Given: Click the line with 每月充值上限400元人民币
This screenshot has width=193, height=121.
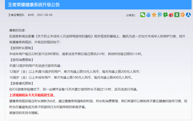Looking at the screenshot, I should point(71,78).
